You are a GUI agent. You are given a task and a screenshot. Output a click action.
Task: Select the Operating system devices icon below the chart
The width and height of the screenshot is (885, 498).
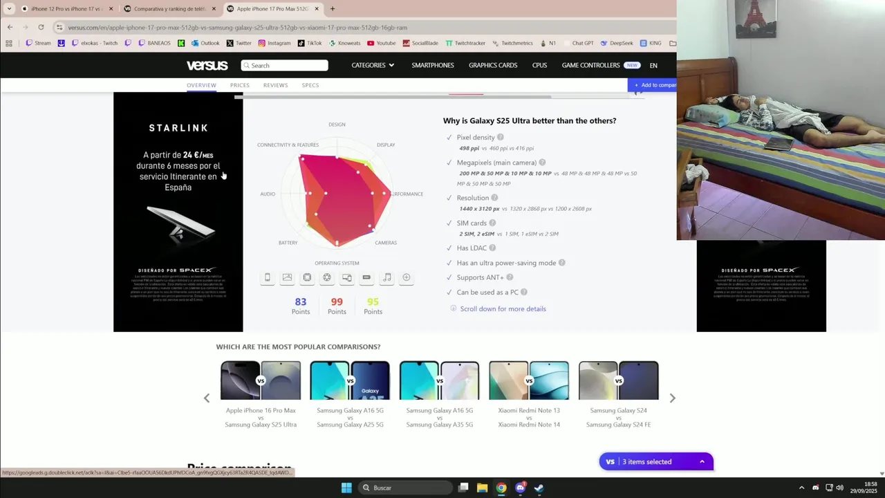(347, 277)
